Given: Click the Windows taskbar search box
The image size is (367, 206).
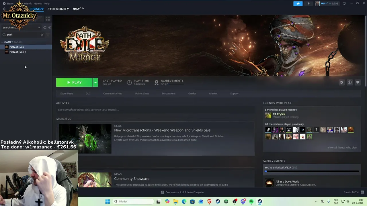Looking at the screenshot, I should point(133,201).
